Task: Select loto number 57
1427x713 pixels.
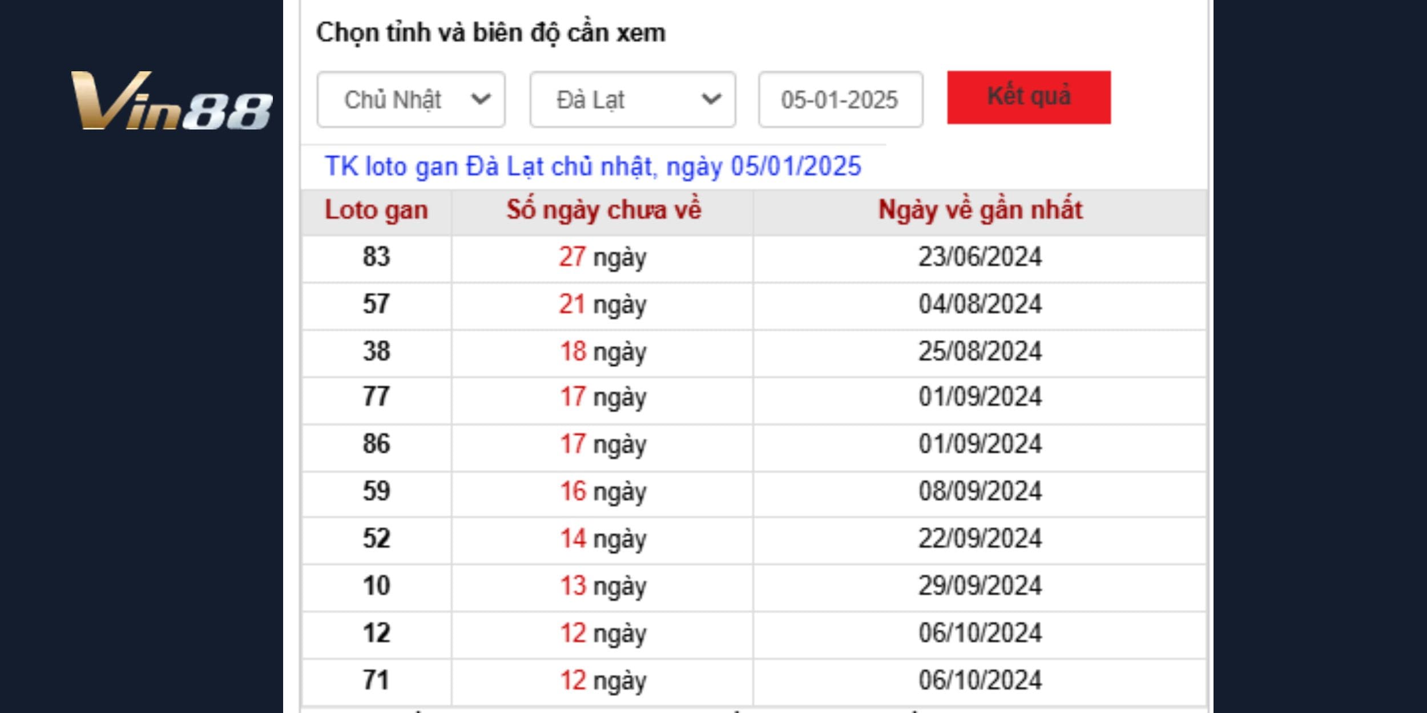Action: click(376, 304)
